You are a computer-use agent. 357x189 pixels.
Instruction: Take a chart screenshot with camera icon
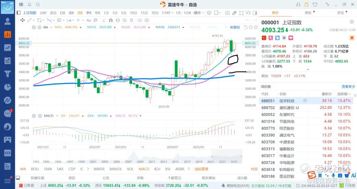pyautogui.click(x=227, y=13)
